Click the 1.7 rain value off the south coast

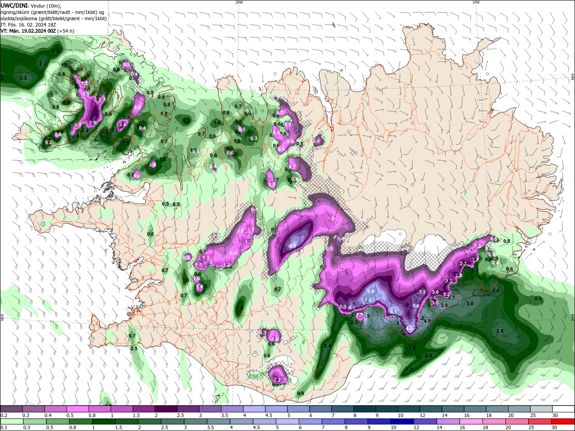tap(409, 370)
